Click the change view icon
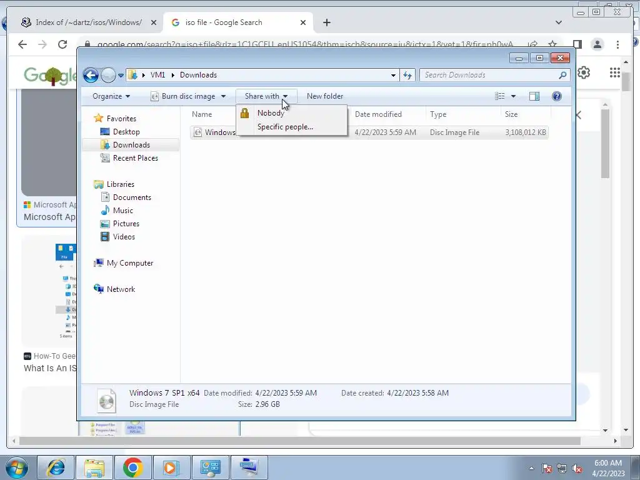 pyautogui.click(x=500, y=96)
